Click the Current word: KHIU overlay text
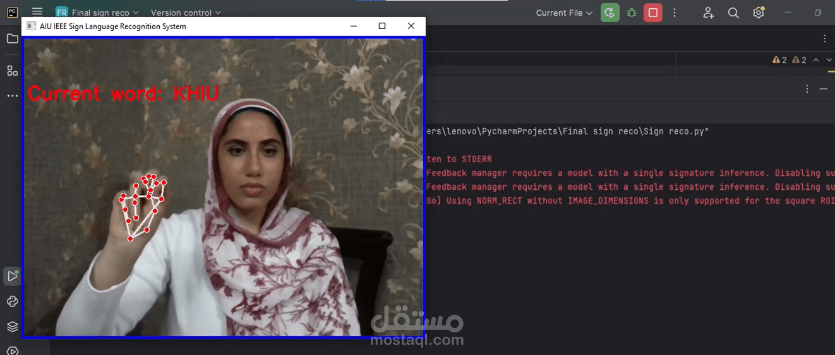 coord(123,94)
